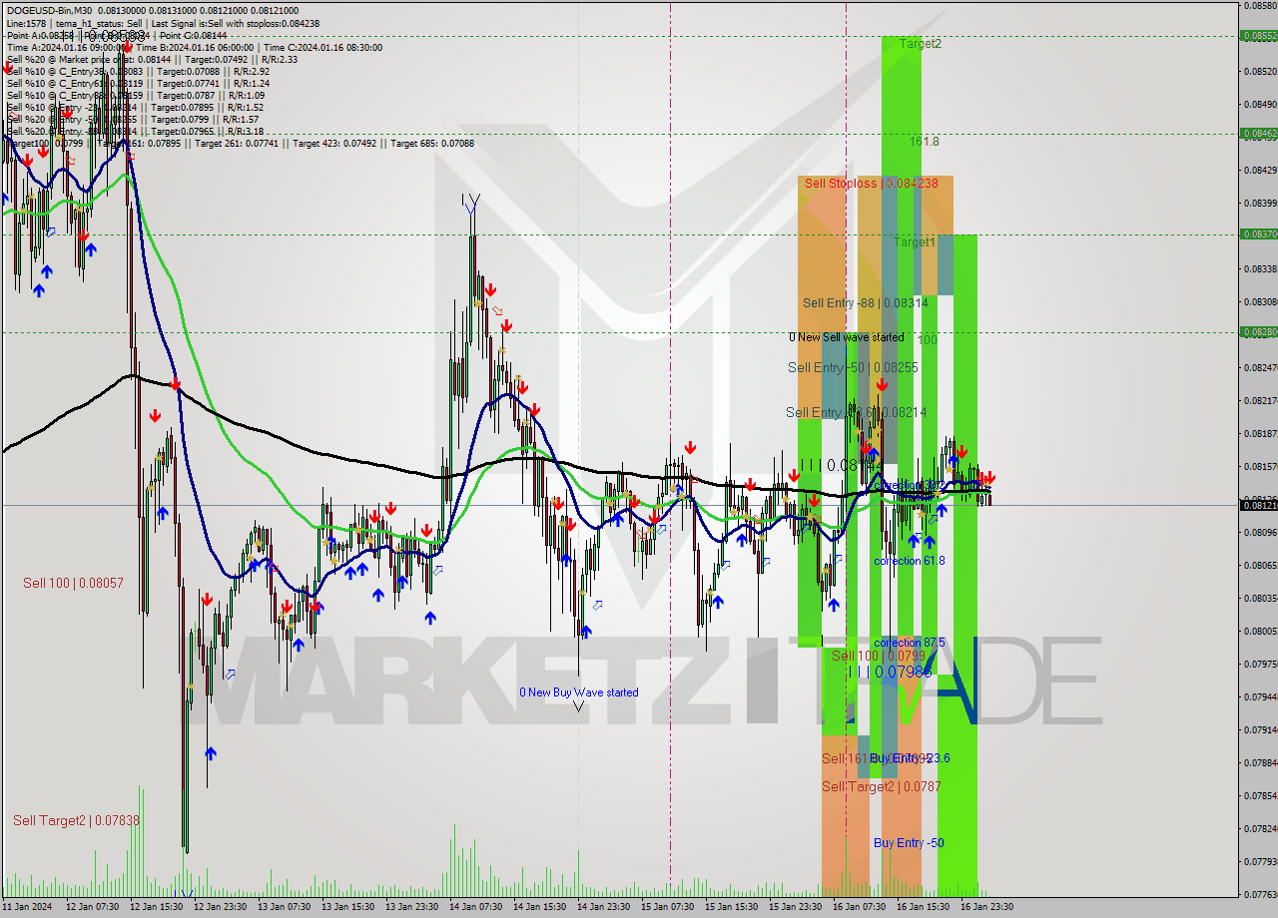Click the '0 New Buy Wave started' label
Viewport: 1278px width, 918px height.
tap(578, 692)
